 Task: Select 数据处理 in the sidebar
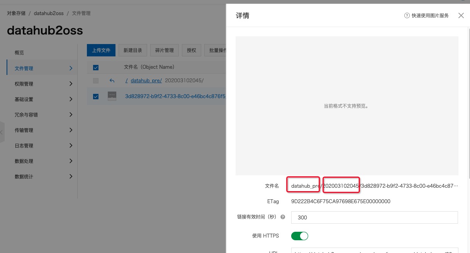(x=24, y=161)
